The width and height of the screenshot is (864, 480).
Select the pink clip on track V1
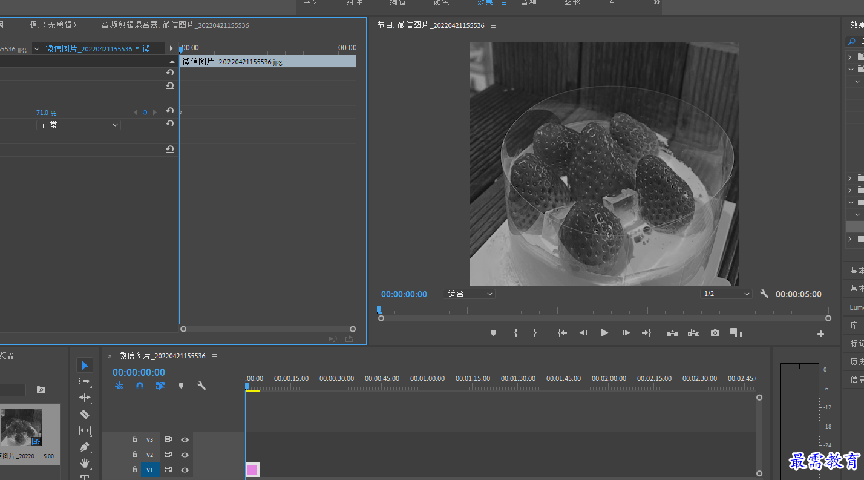coord(252,470)
